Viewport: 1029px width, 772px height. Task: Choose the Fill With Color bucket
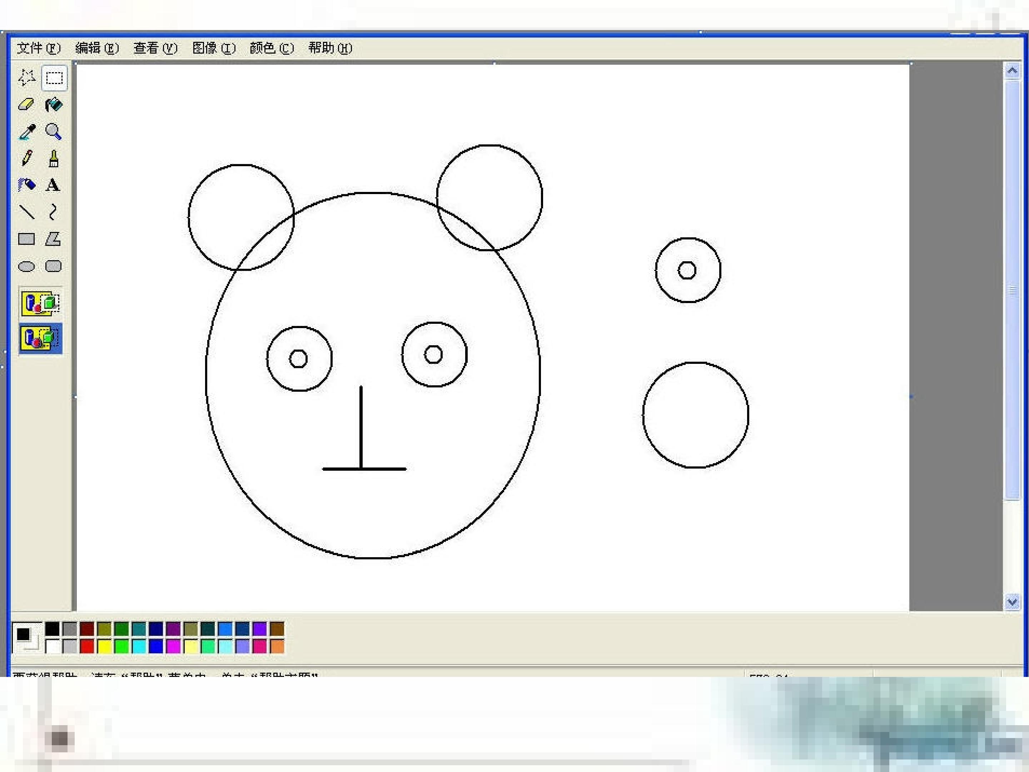pyautogui.click(x=54, y=105)
